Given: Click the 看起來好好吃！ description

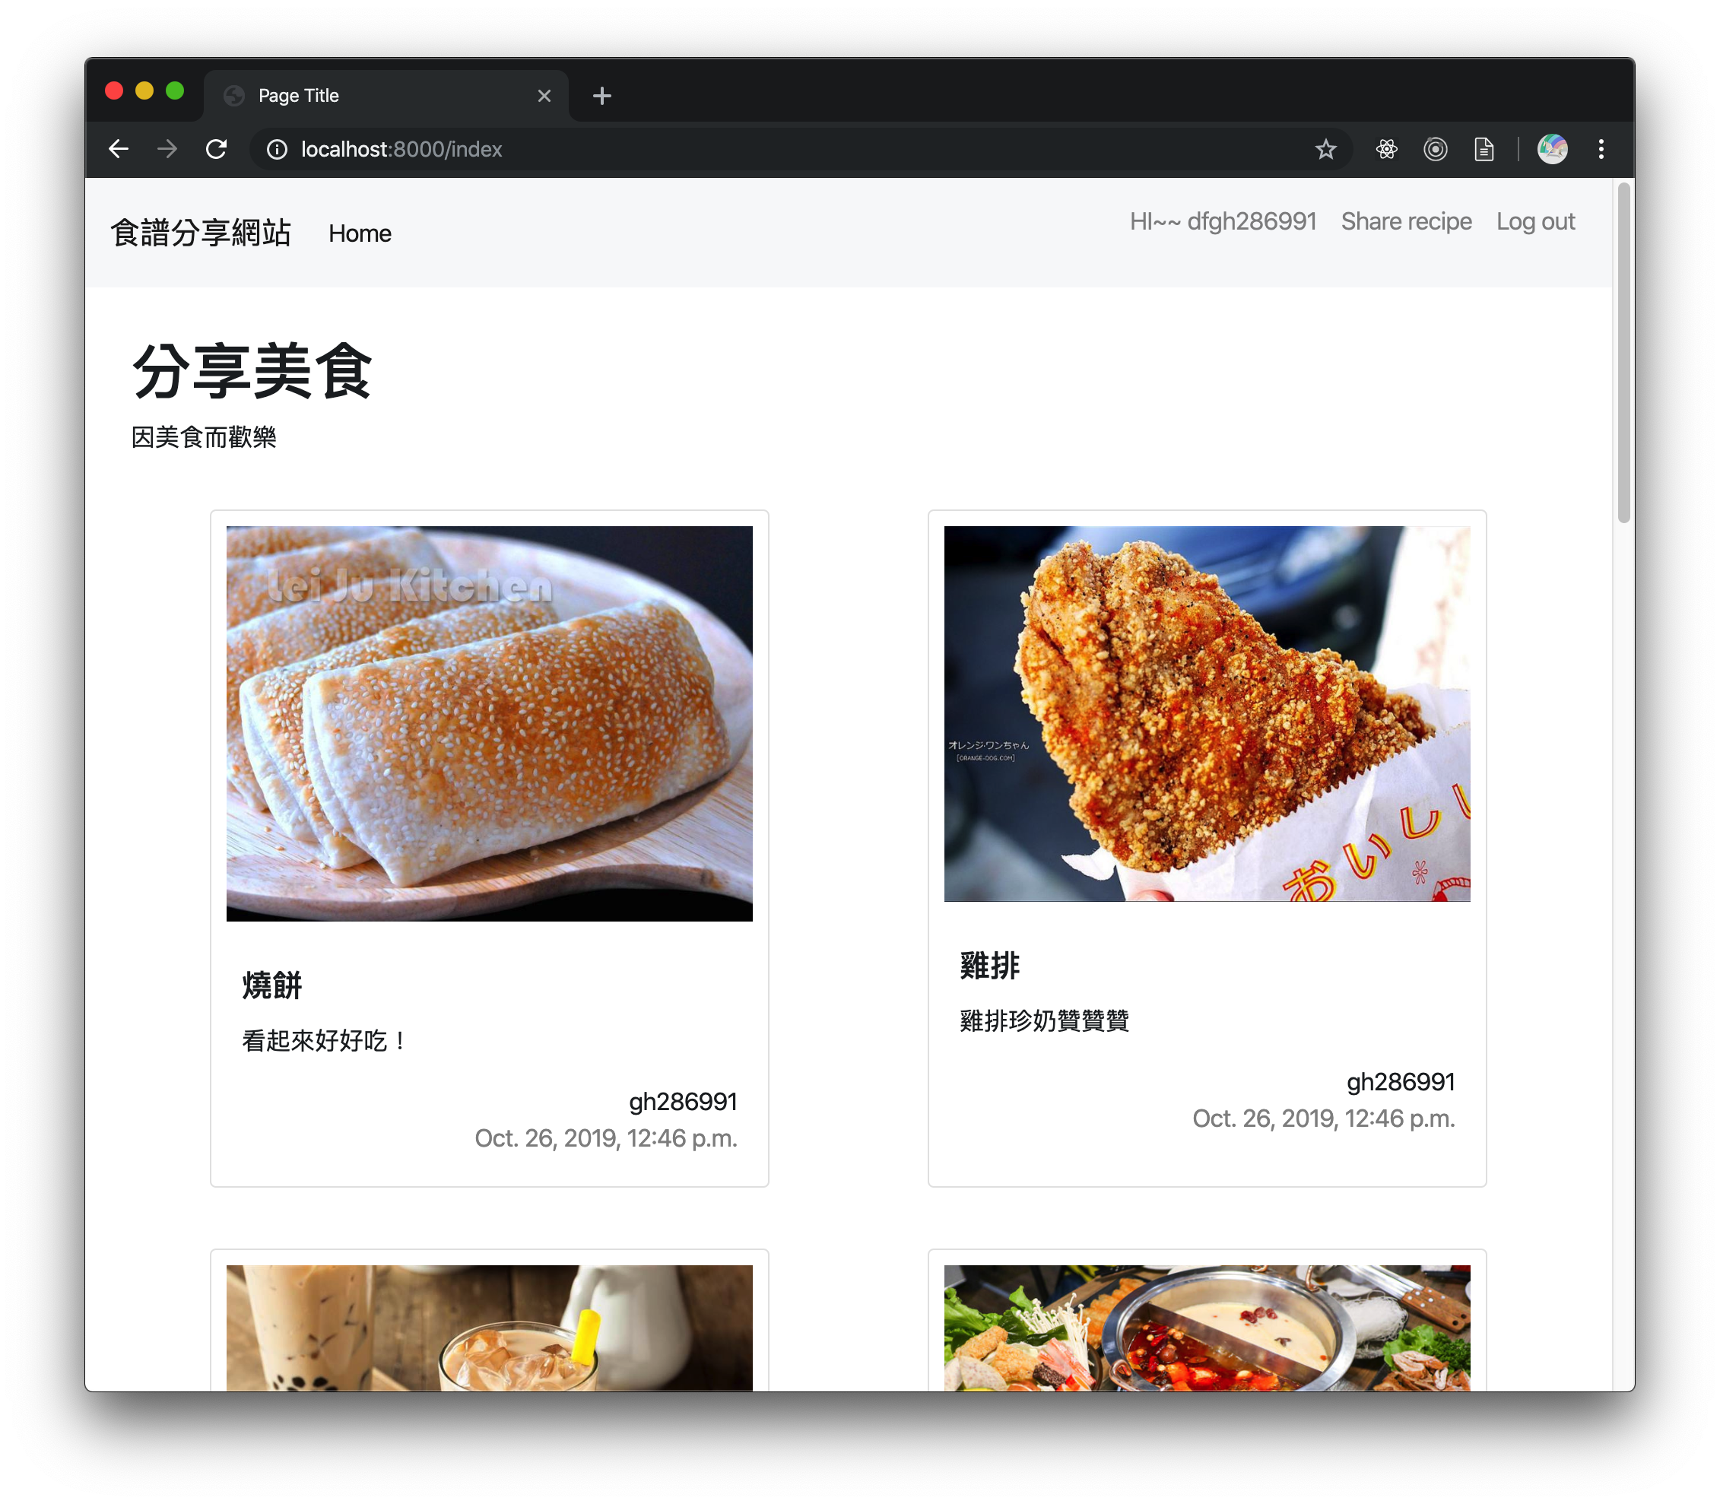Looking at the screenshot, I should click(x=325, y=1041).
